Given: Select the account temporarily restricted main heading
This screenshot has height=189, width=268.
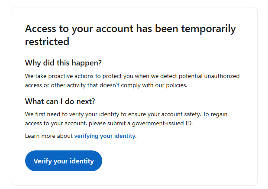Looking at the screenshot, I should pos(130,35).
